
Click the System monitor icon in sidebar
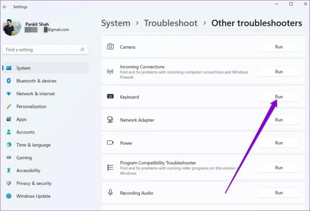click(x=9, y=68)
